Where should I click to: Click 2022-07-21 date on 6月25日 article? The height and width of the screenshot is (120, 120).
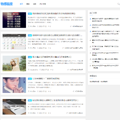click(43, 113)
